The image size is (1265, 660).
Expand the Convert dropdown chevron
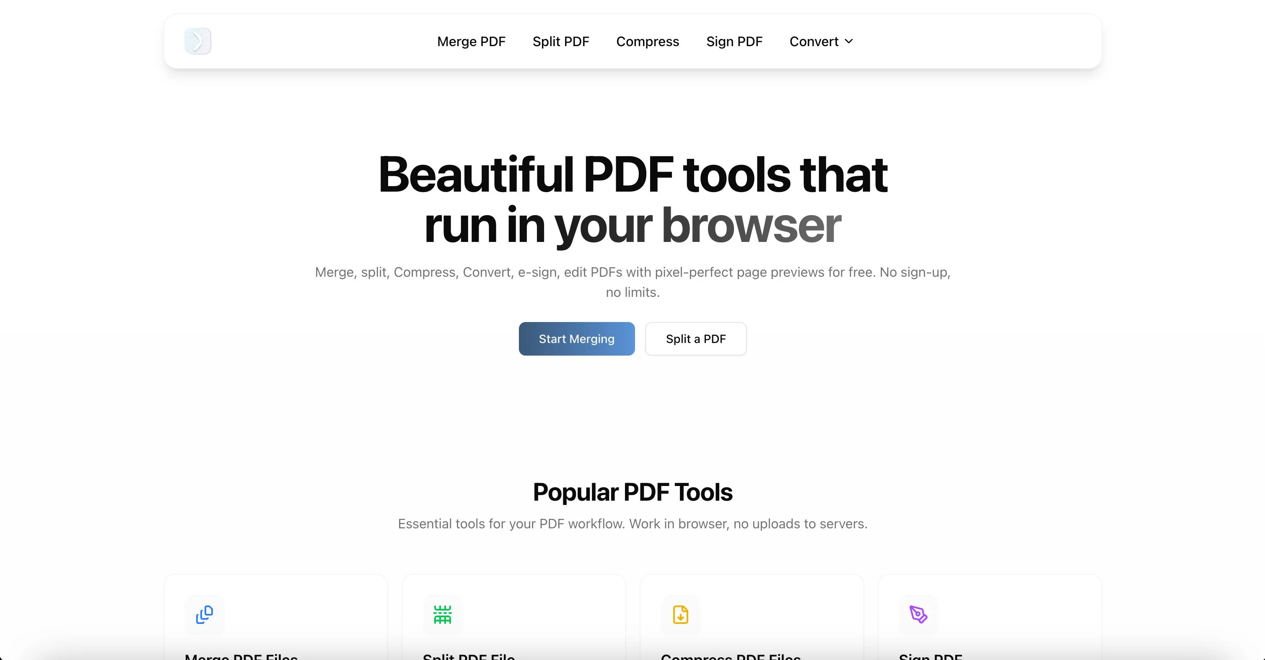(848, 41)
